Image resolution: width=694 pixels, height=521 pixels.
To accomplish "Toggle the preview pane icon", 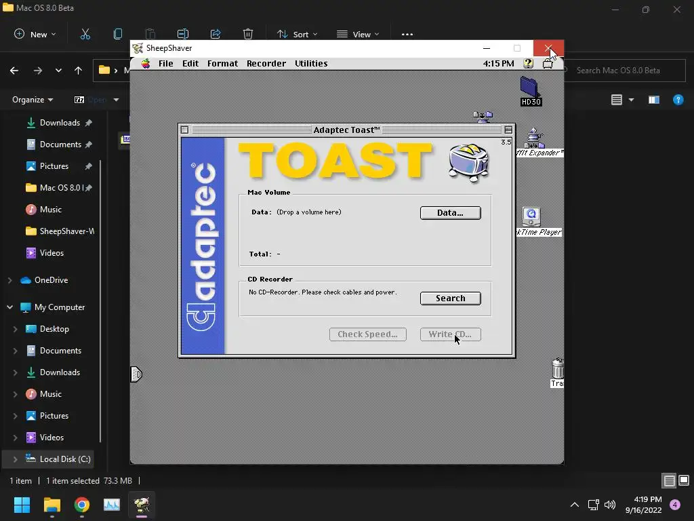I will pyautogui.click(x=654, y=100).
